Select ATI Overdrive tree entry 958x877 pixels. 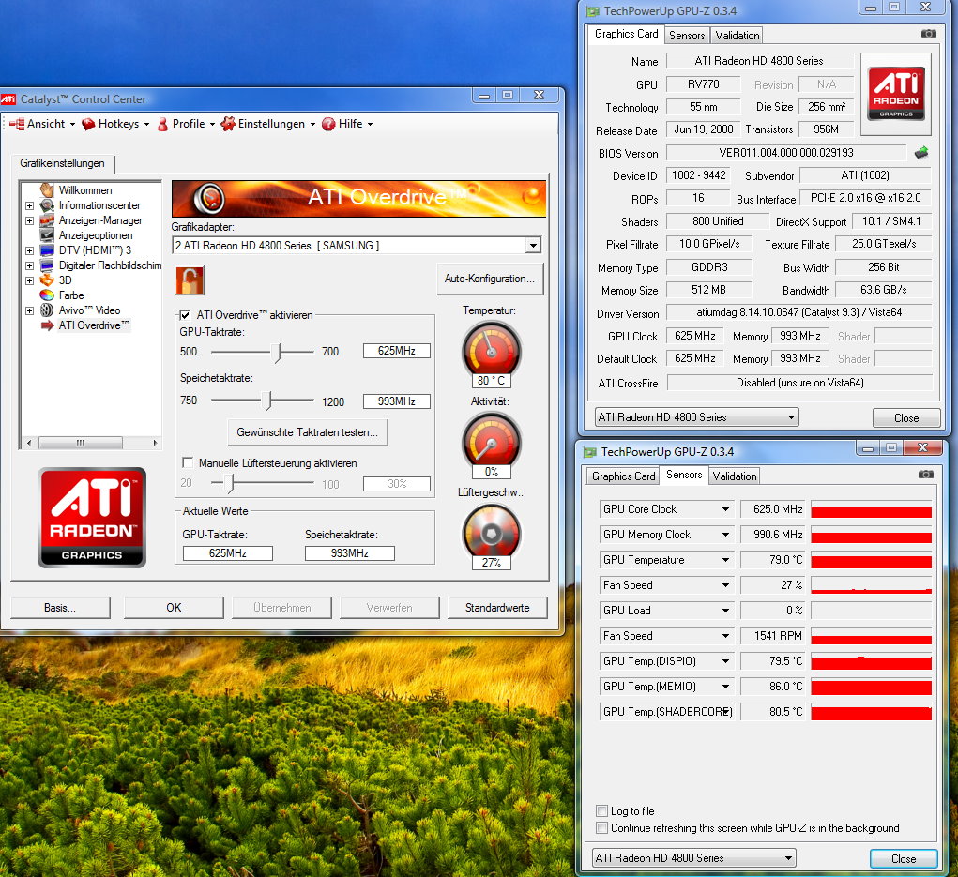tap(94, 325)
